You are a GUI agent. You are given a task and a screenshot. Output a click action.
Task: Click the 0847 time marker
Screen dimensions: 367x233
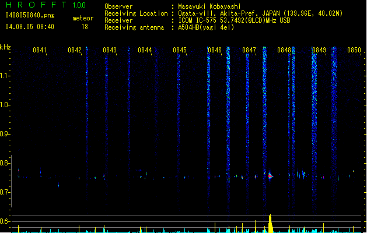tap(249, 50)
